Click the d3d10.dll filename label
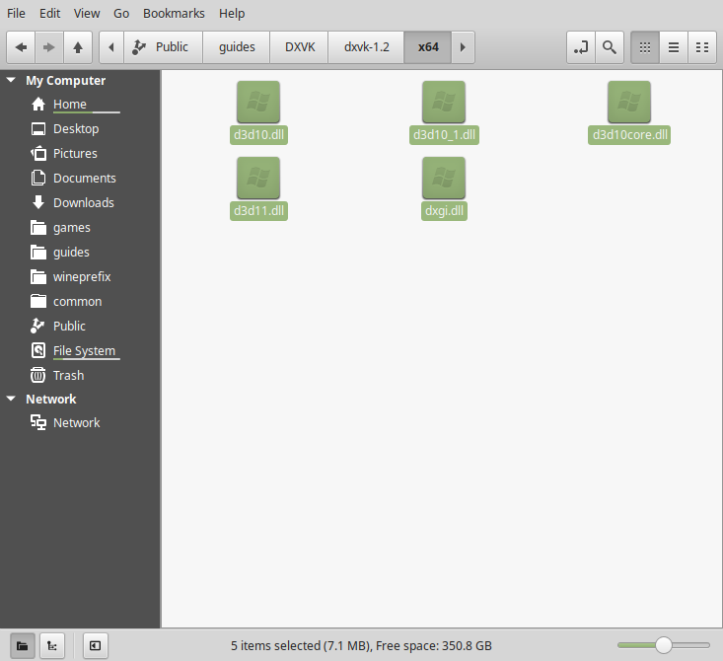The height and width of the screenshot is (661, 723). click(x=258, y=135)
